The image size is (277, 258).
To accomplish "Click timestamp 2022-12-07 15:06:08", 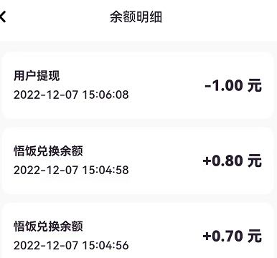I will coord(71,95).
